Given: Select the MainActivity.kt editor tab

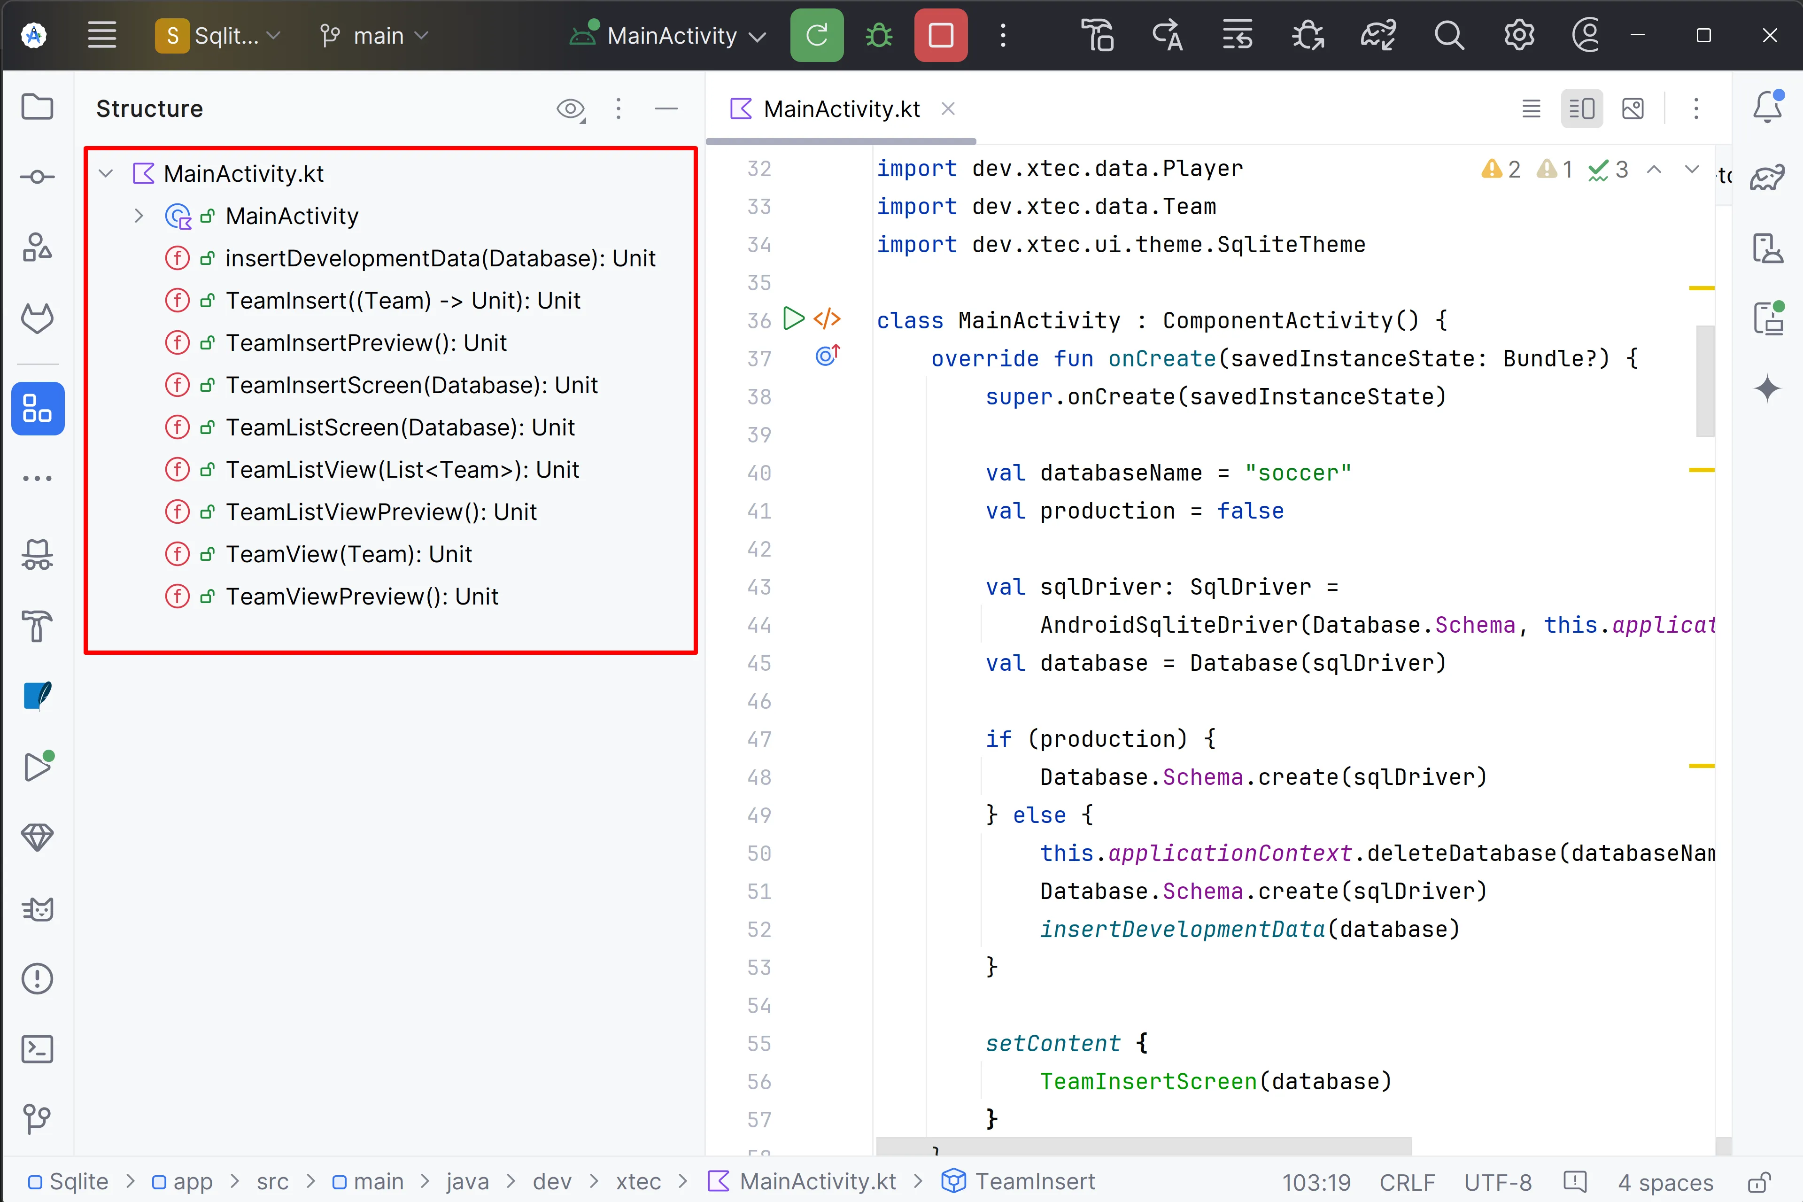Looking at the screenshot, I should pos(841,109).
